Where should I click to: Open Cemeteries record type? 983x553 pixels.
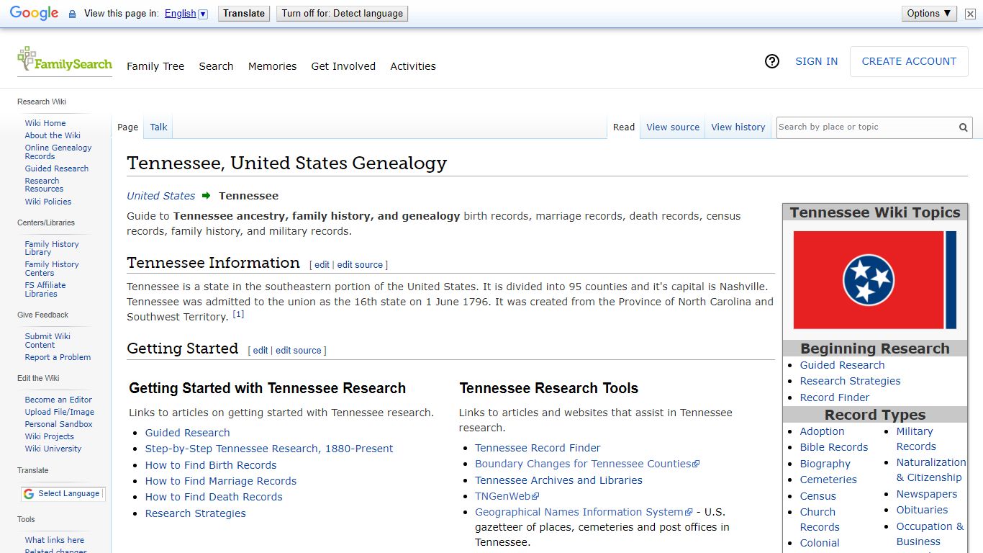click(x=828, y=480)
